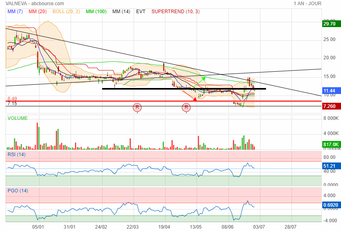Click the thick black horizontal support line
Screen dimensions: 341x231
[x=184, y=89]
